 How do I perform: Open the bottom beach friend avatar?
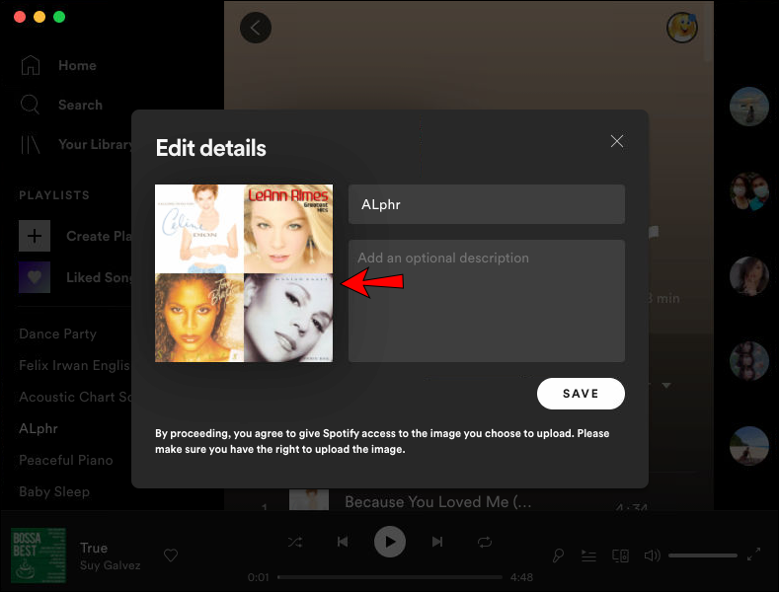point(749,446)
